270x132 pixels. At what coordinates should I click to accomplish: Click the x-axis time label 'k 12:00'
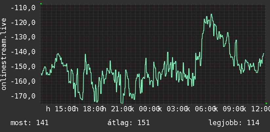pyautogui.click(x=256, y=109)
